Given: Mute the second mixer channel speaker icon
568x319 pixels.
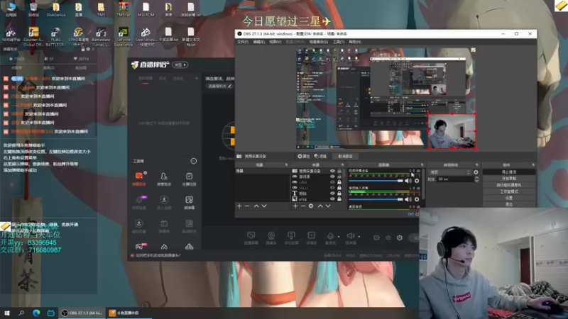Looking at the screenshot, I should (x=408, y=199).
